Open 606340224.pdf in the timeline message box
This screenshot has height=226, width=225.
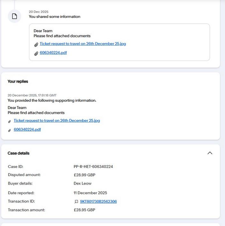coord(53,53)
